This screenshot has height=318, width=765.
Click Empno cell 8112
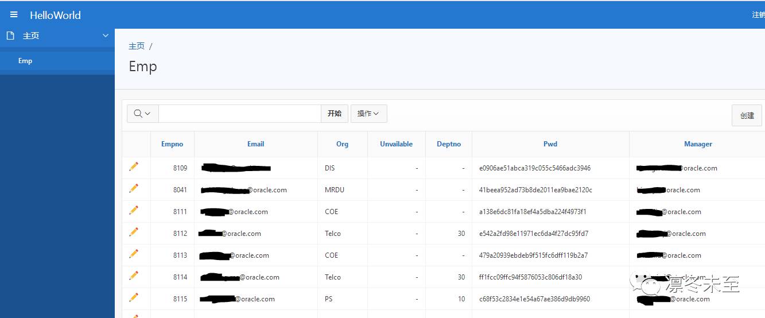(180, 234)
